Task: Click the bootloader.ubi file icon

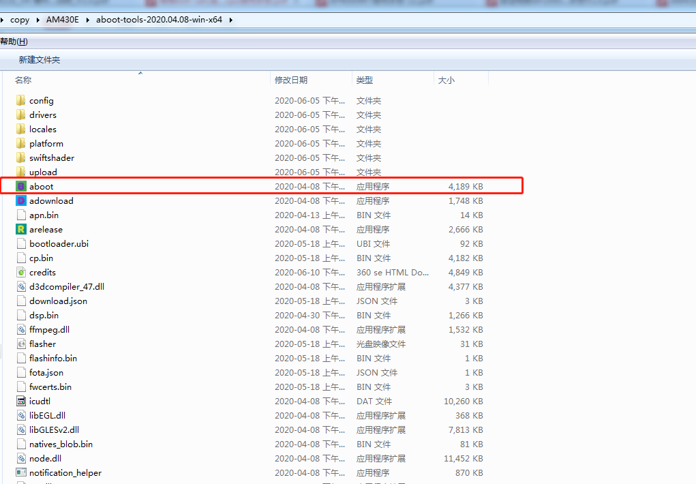Action: point(21,244)
